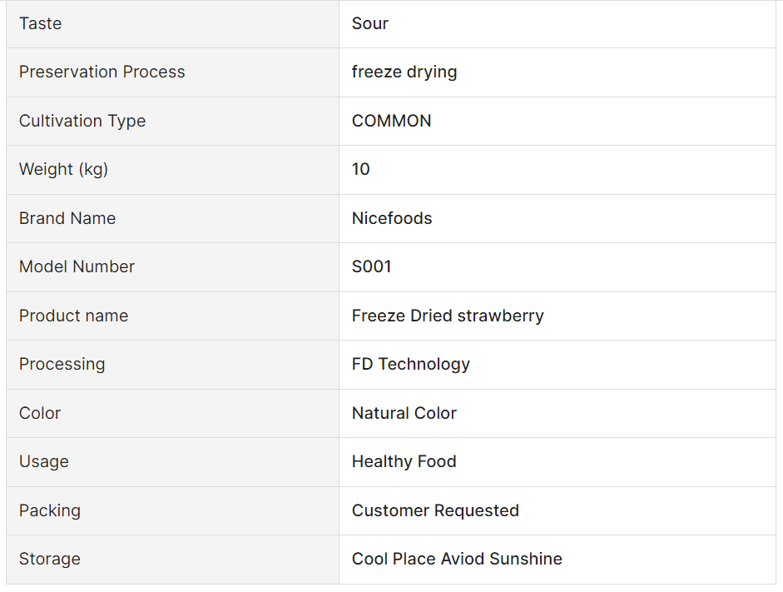Screen dimensions: 783x592
Task: Click the Product name label
Action: tap(73, 316)
